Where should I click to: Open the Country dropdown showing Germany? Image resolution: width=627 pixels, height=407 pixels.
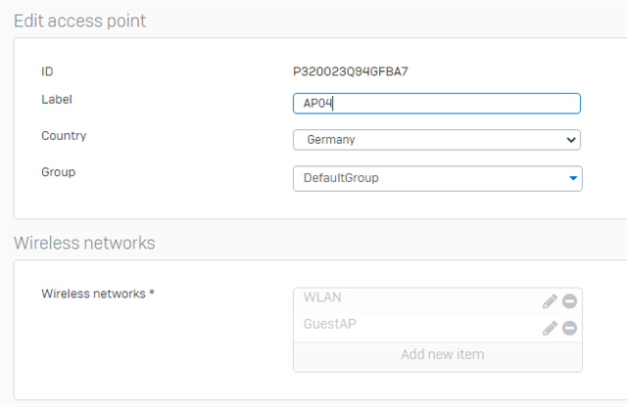[437, 140]
